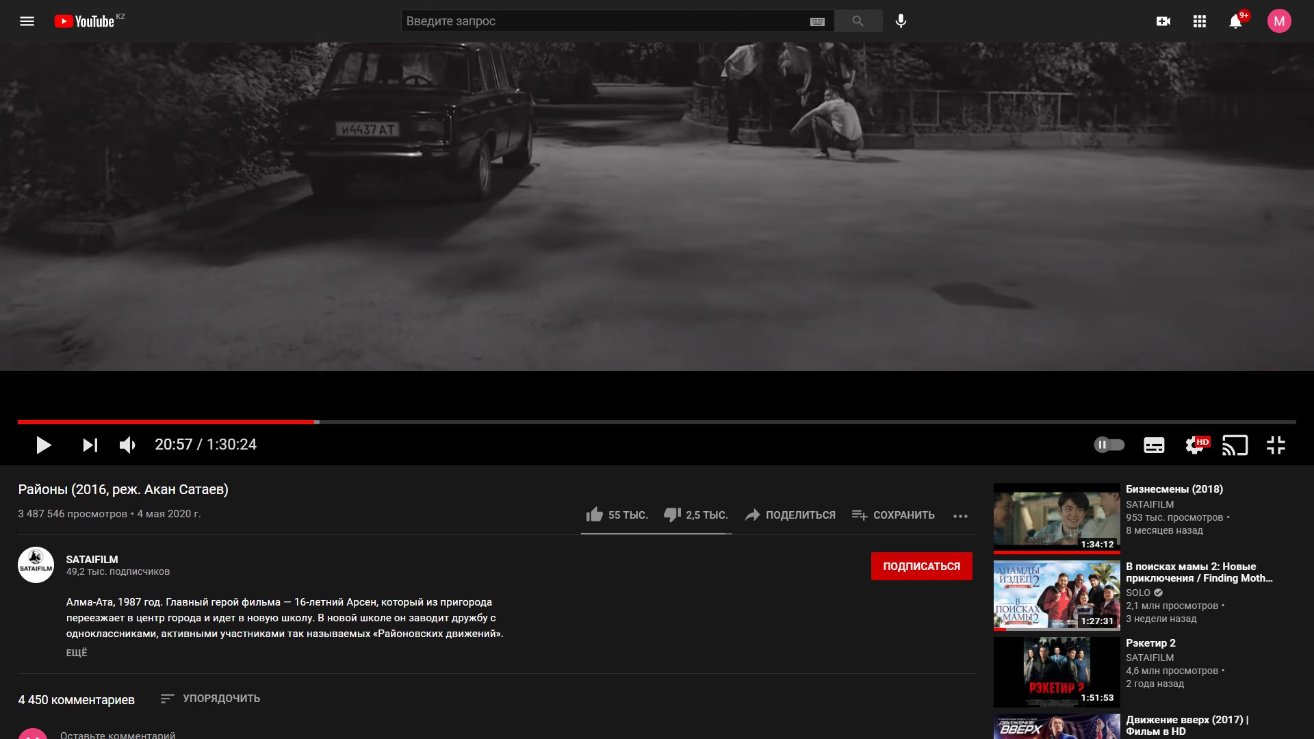Screen dimensions: 1314x739
Task: Dislike the video with thumbs down
Action: 695,515
